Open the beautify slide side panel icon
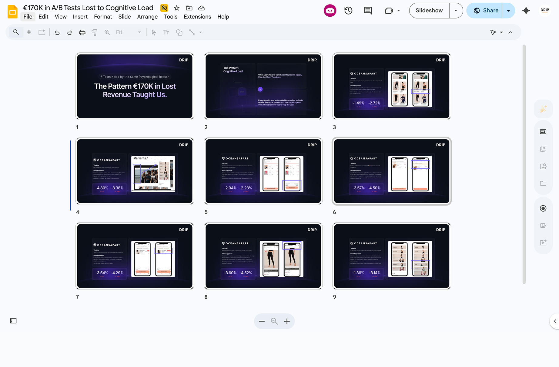The width and height of the screenshot is (559, 367). pyautogui.click(x=543, y=109)
